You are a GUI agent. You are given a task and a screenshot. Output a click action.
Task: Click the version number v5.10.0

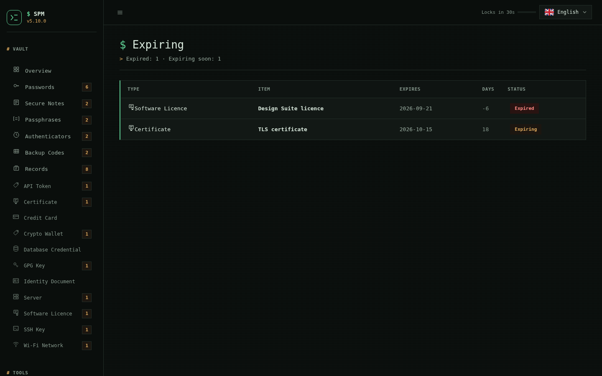tap(36, 21)
